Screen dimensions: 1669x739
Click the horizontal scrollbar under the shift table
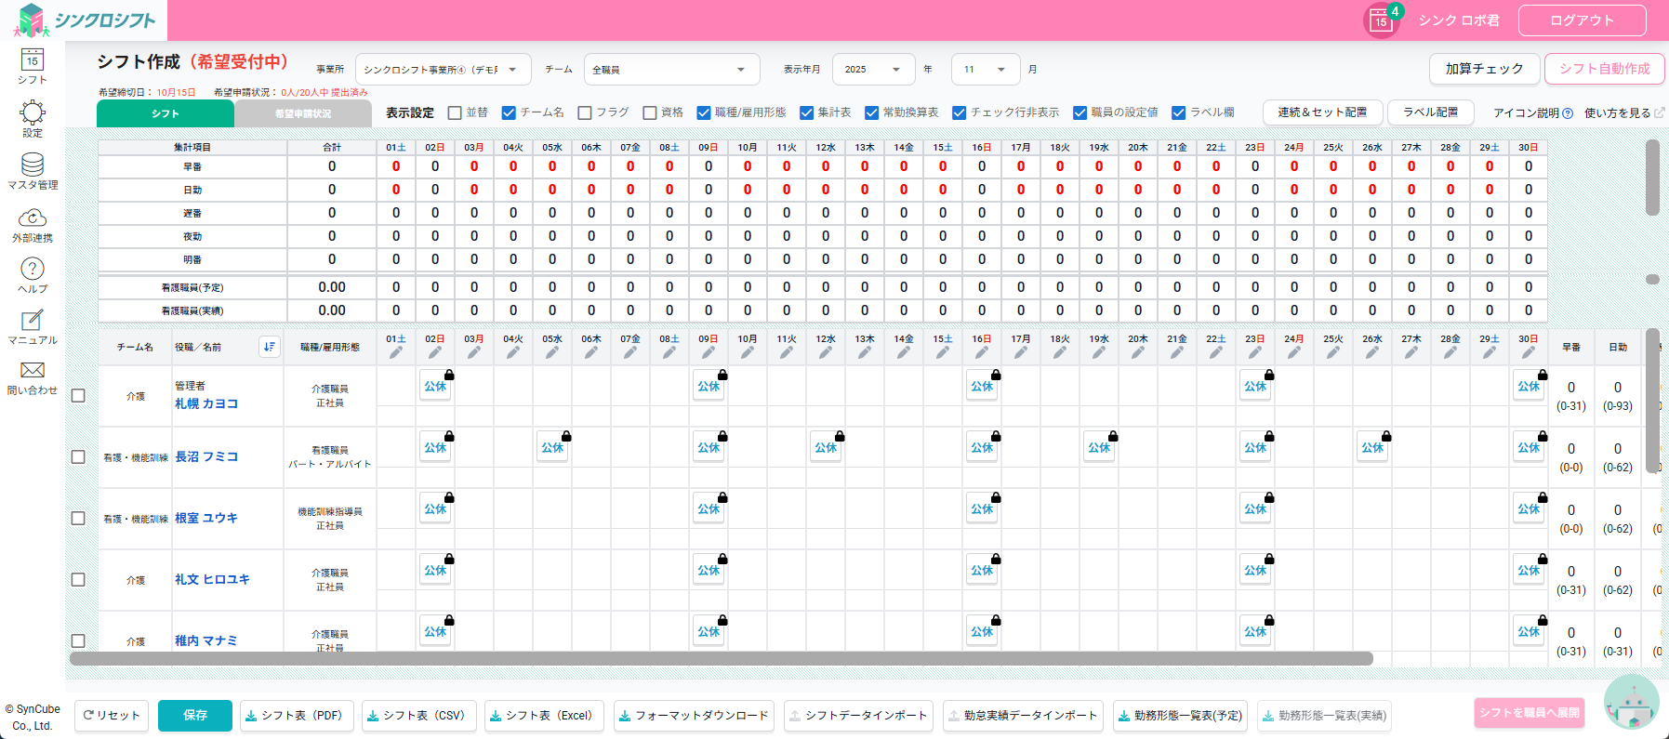point(721,658)
